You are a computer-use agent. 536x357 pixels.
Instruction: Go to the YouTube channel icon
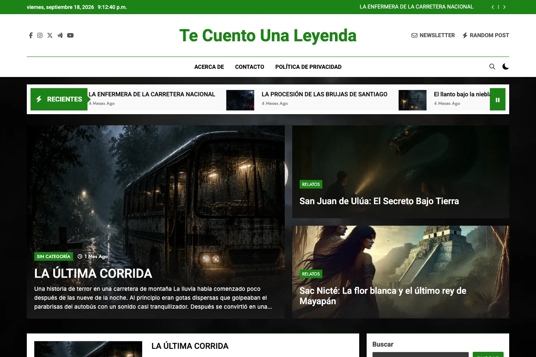click(70, 35)
